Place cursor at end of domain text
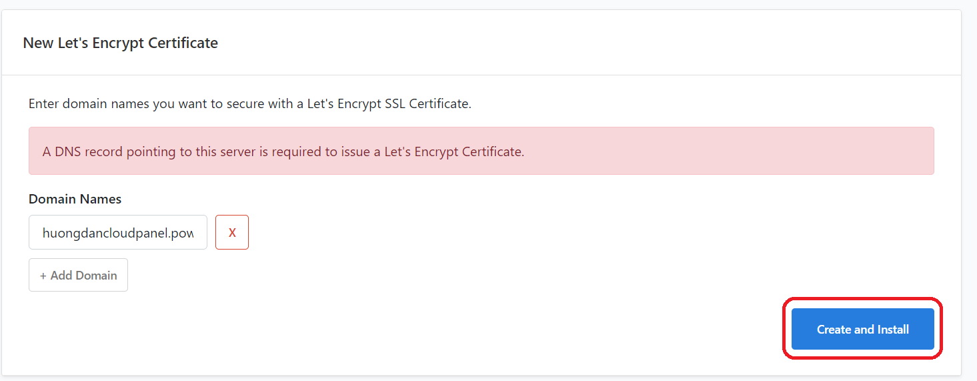 [x=194, y=233]
